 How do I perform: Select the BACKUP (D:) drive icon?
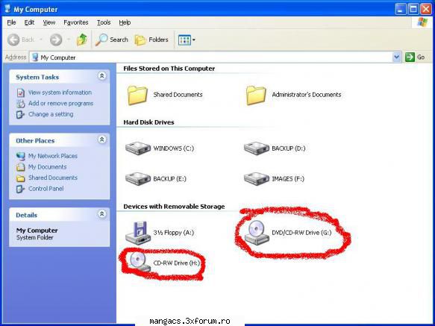click(257, 148)
